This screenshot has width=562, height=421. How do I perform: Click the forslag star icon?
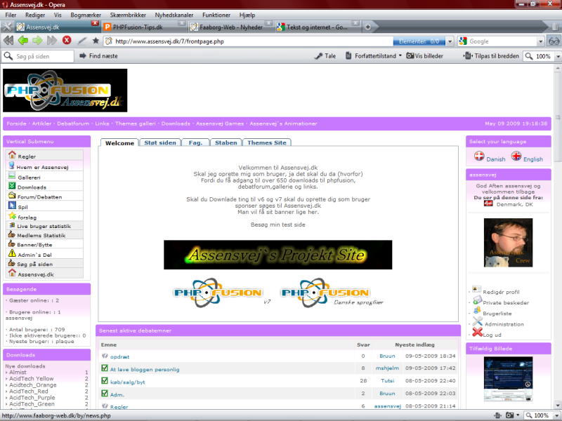[x=12, y=216]
